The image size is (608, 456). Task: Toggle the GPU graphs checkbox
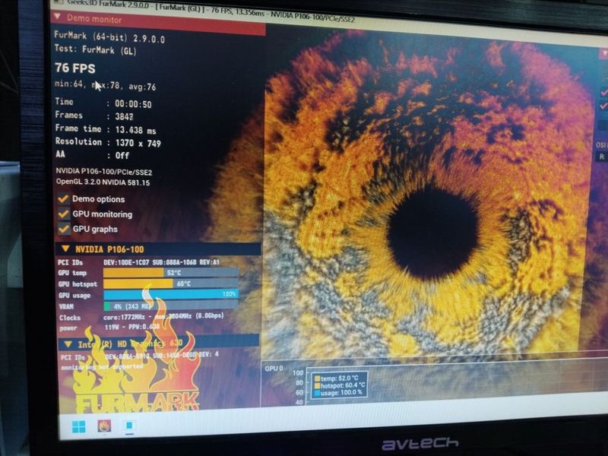pyautogui.click(x=64, y=229)
